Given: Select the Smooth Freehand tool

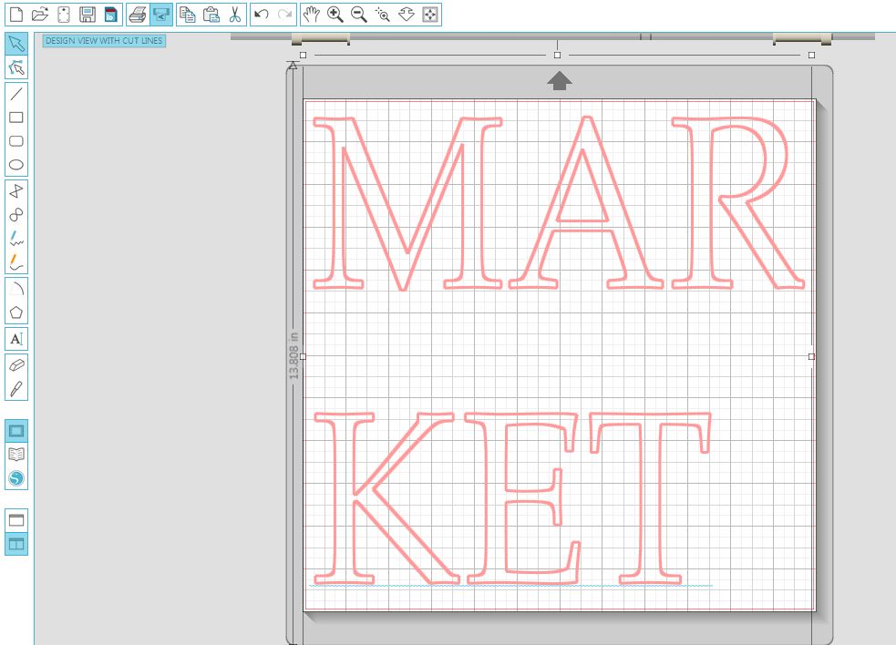Looking at the screenshot, I should [16, 262].
